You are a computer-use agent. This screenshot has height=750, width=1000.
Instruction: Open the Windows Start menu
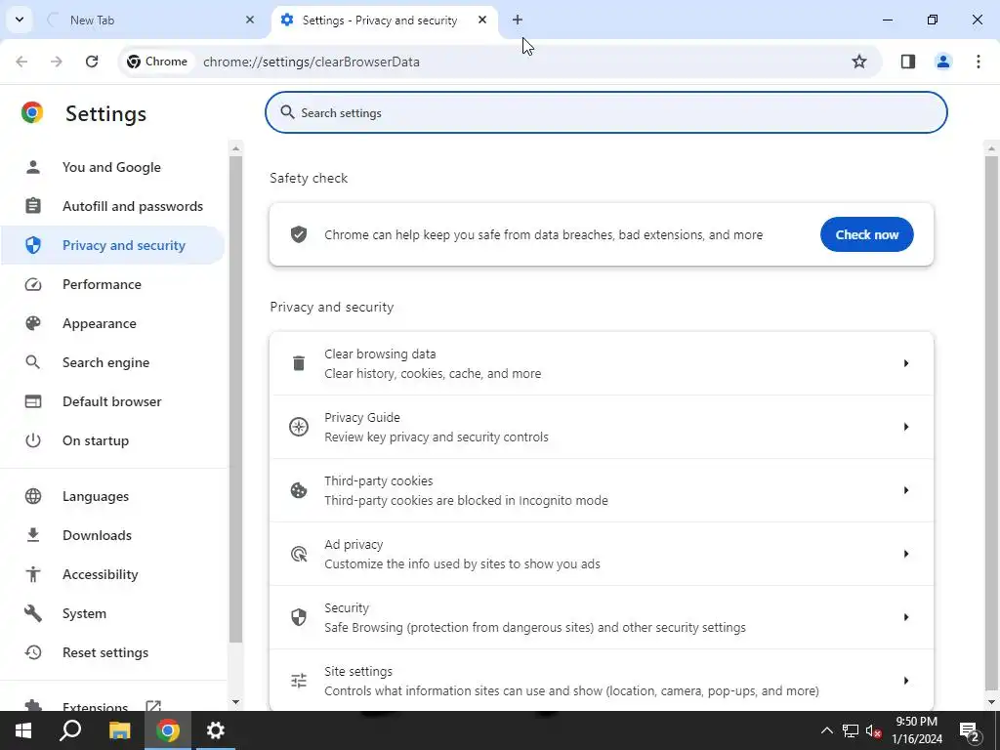23,730
